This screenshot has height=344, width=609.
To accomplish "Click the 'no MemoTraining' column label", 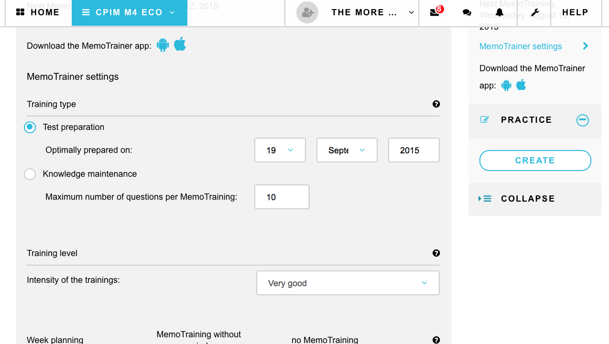I will click(325, 340).
